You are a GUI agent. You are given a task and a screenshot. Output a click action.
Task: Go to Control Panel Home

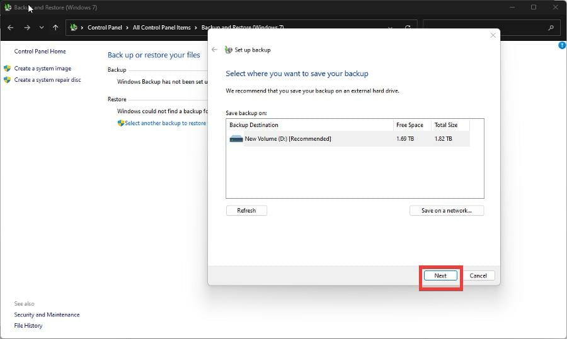coord(40,52)
